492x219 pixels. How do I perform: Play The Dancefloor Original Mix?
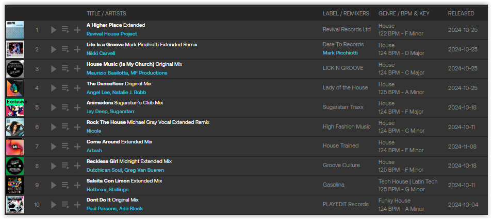tap(54, 88)
